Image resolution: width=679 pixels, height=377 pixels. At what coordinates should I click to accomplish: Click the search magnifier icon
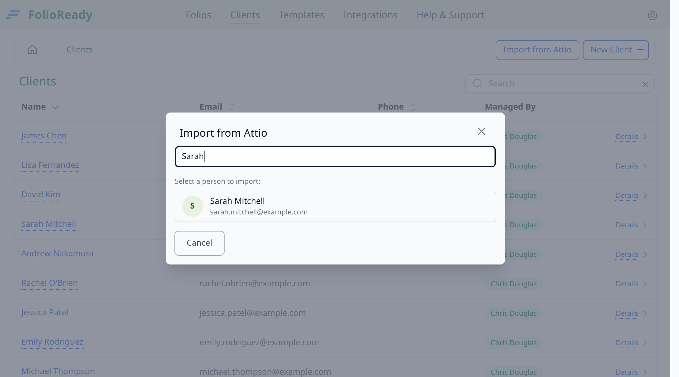coord(478,84)
